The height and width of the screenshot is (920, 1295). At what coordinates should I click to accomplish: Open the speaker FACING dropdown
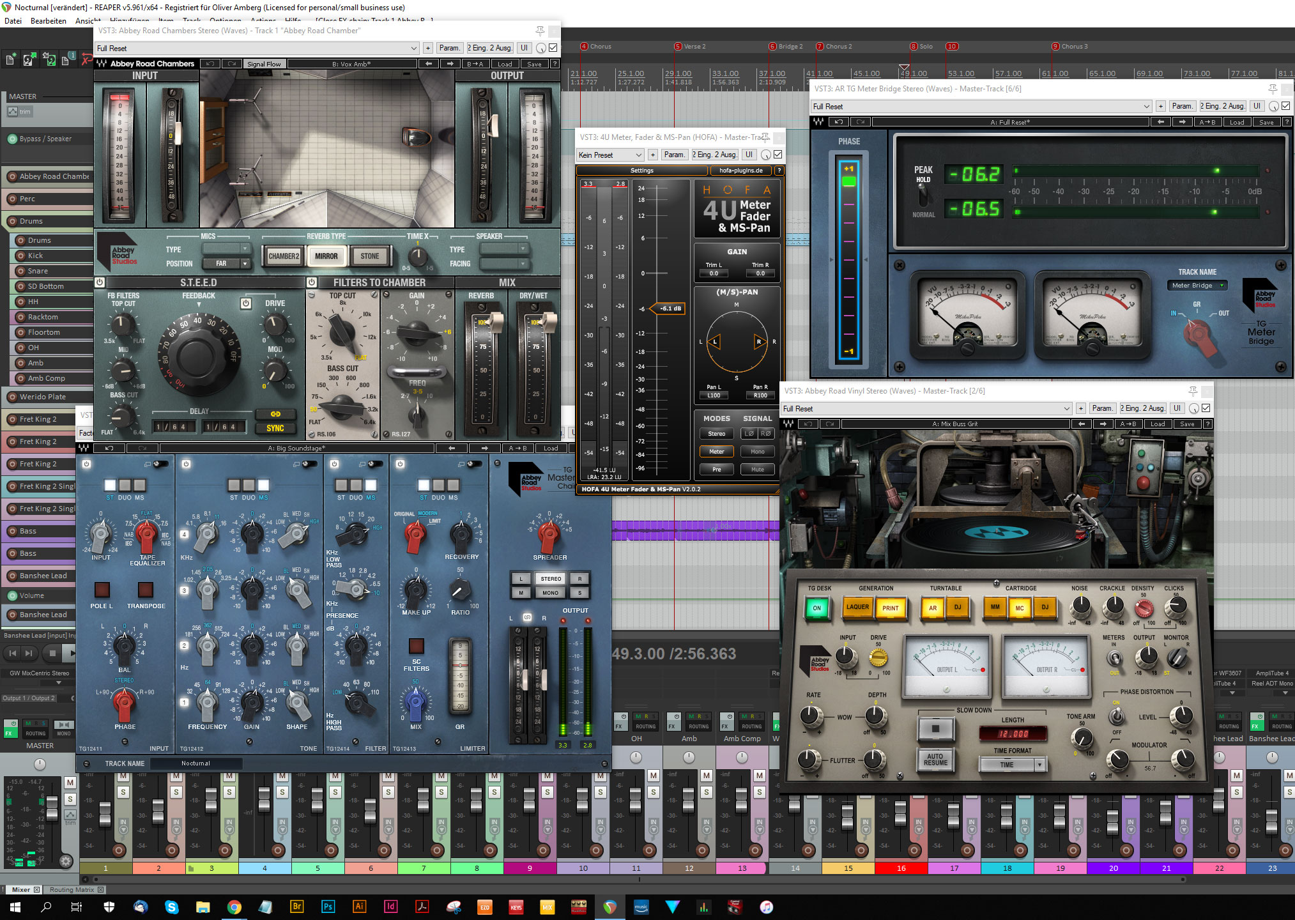[505, 264]
